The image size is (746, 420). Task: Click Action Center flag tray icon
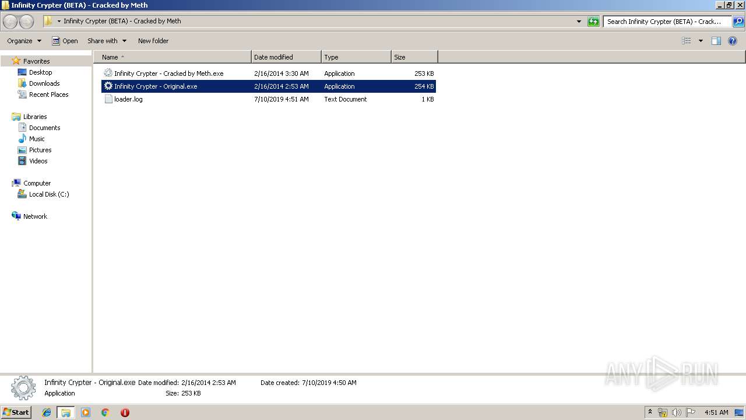tap(691, 412)
